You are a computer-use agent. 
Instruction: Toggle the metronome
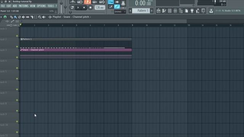pos(72,2)
